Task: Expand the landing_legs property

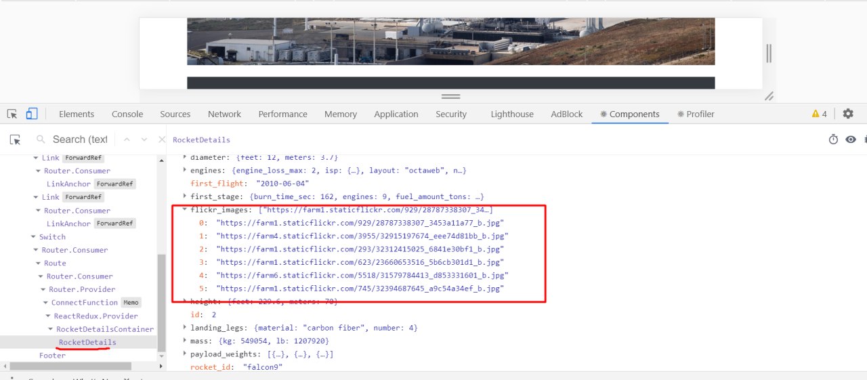Action: tap(184, 328)
